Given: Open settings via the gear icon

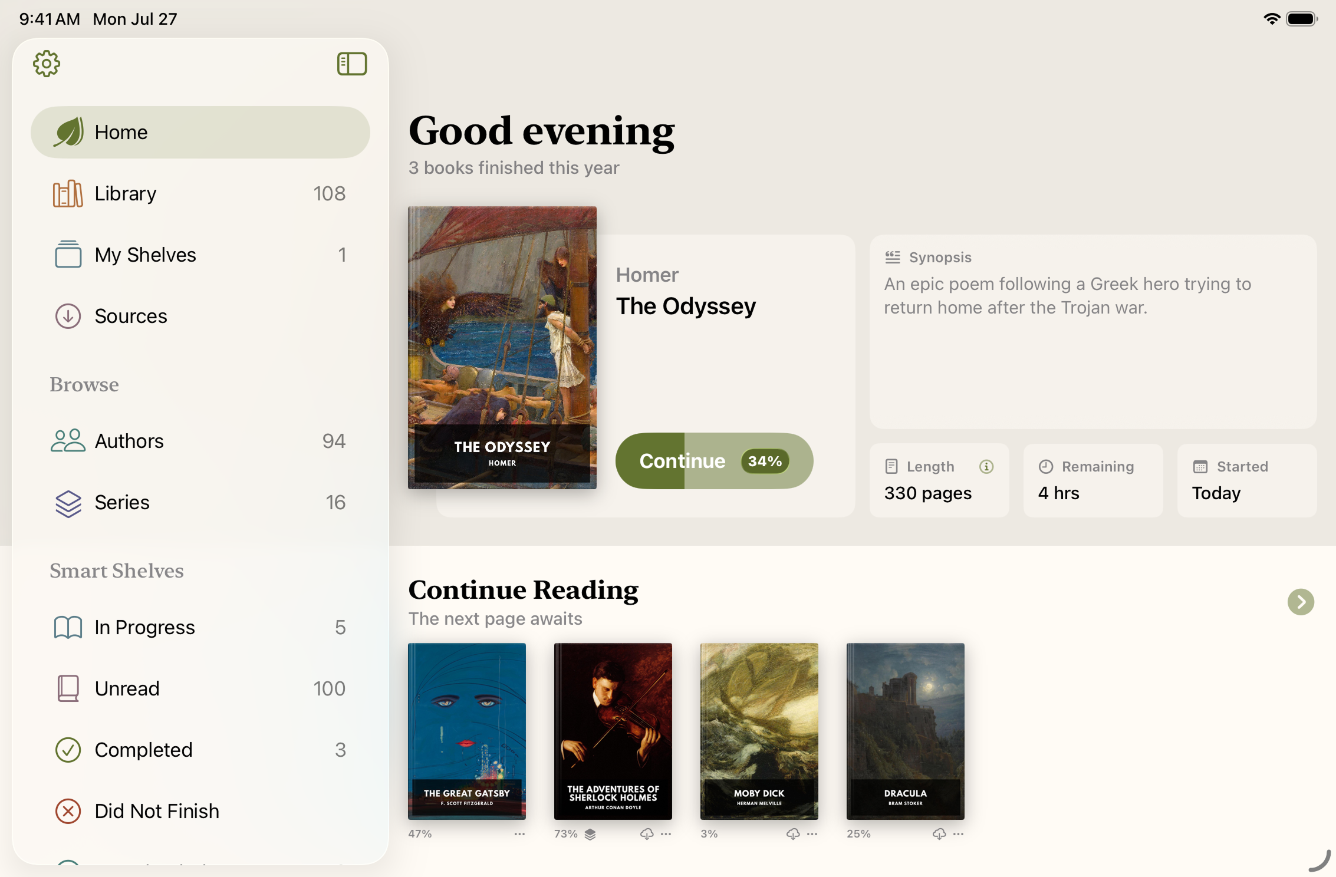Looking at the screenshot, I should click(47, 64).
